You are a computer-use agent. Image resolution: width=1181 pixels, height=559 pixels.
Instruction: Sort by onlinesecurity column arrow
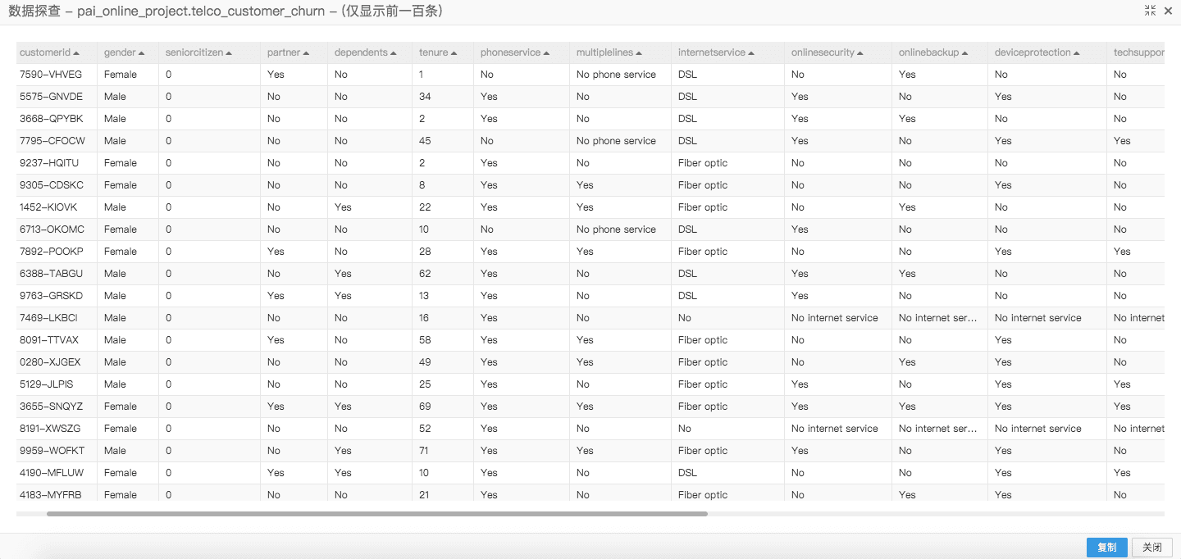pos(860,53)
